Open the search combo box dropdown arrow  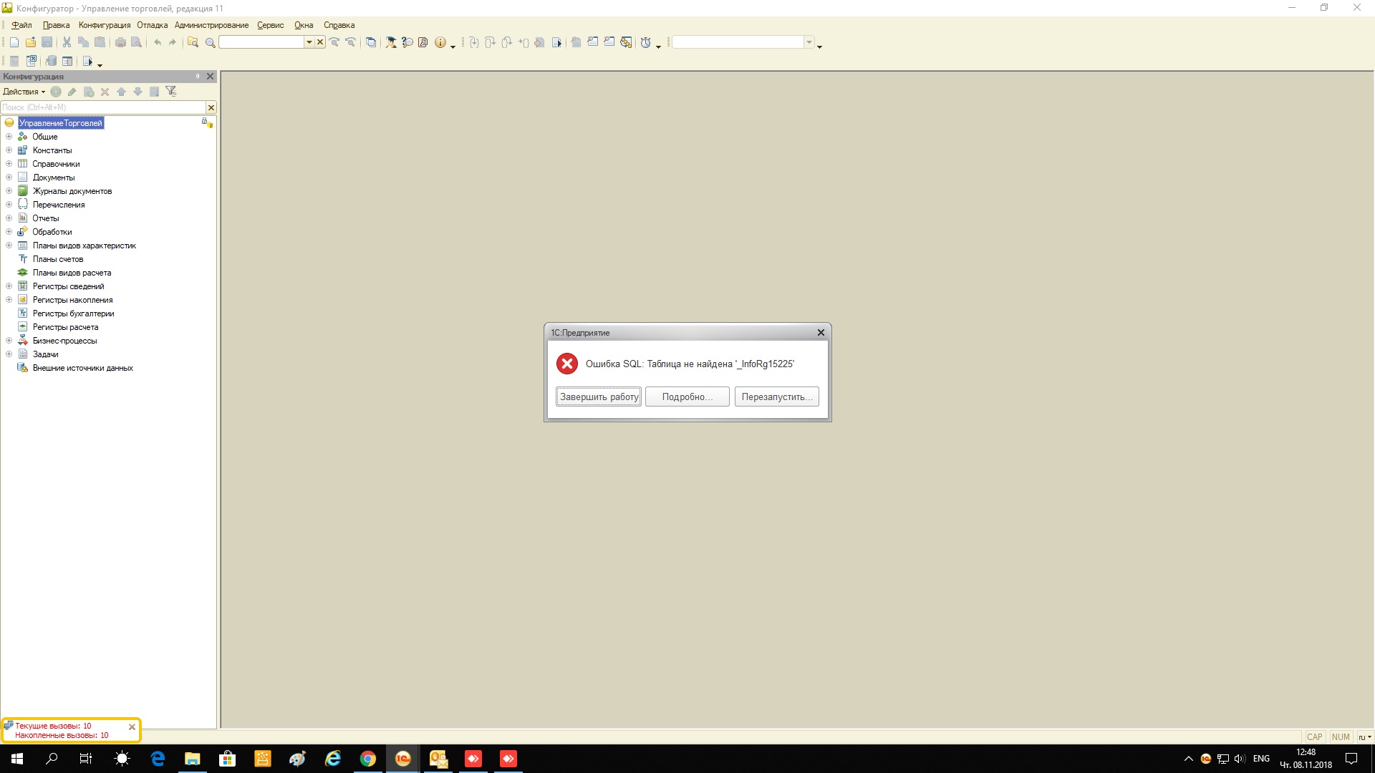[x=309, y=43]
